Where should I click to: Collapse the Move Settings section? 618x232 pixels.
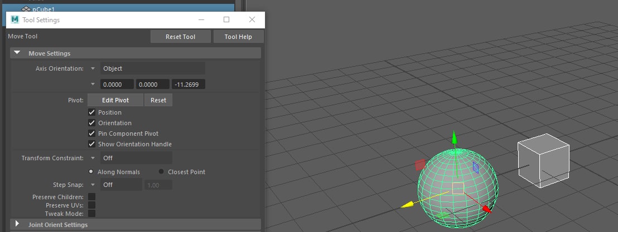17,53
